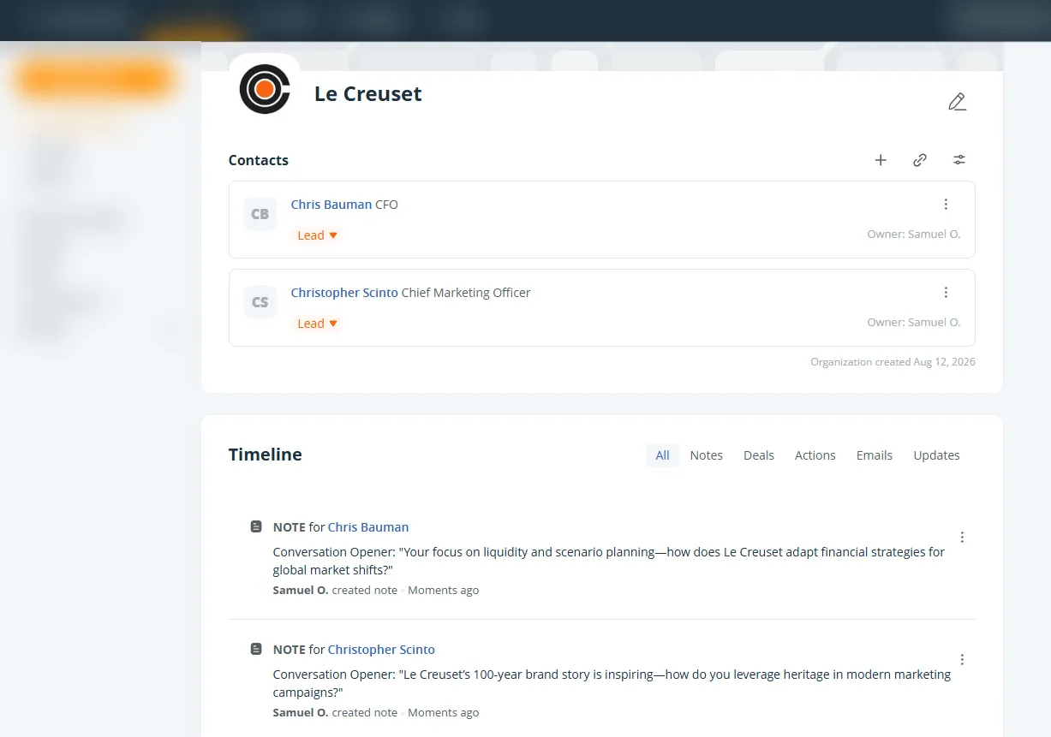Click 'Owner: Samuel O.' on Chris Bauman card
1051x737 pixels.
click(914, 235)
